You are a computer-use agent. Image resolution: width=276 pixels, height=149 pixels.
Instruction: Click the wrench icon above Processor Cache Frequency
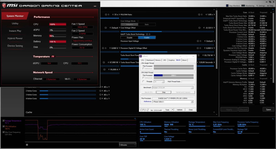click(273, 119)
